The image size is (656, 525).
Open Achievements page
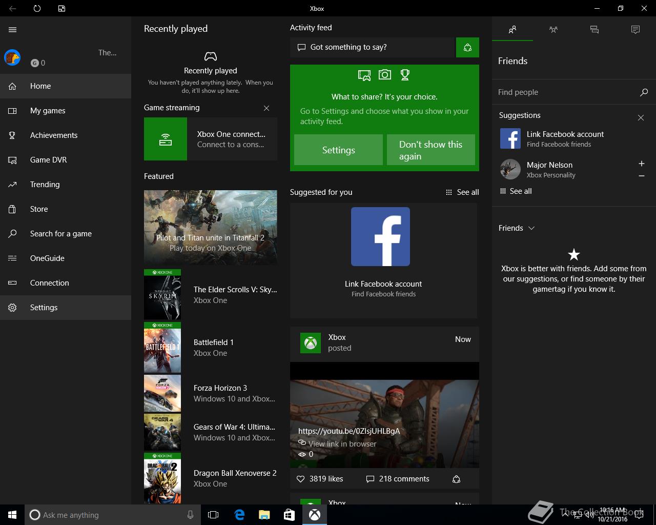(66, 135)
